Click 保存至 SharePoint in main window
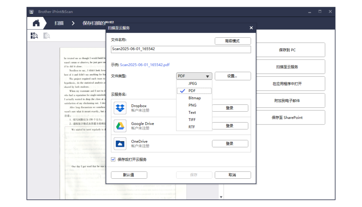This screenshot has height=207, width=362. [x=290, y=118]
